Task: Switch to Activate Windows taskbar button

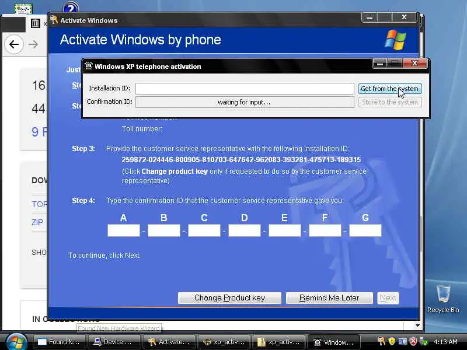Action: (x=169, y=342)
